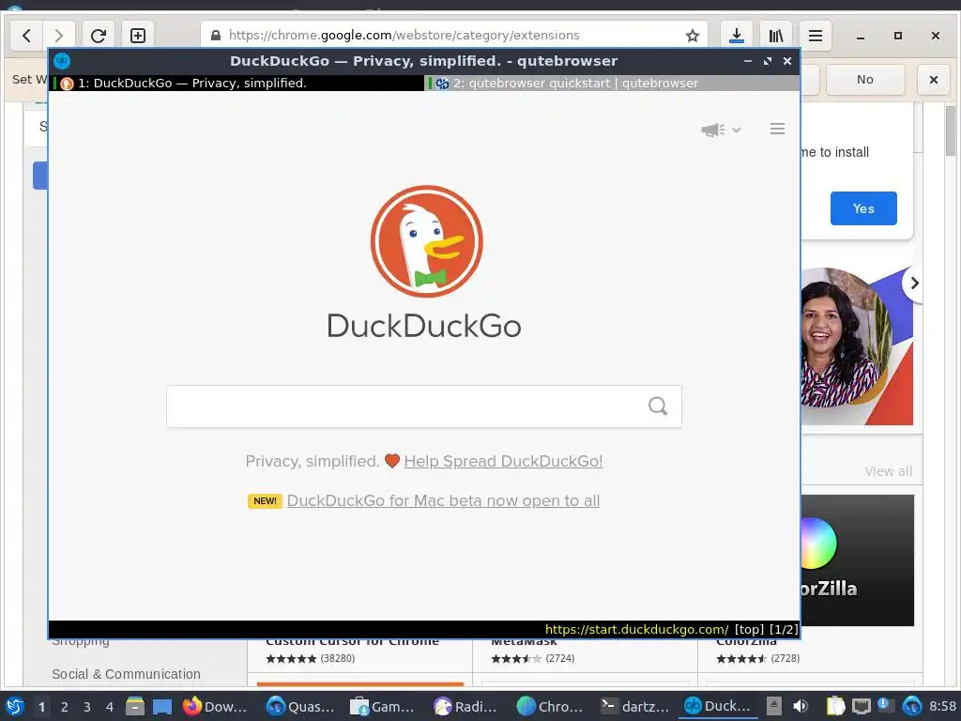Bookmark the webstore page with the star icon
Screen dimensions: 961x721
[x=693, y=36]
